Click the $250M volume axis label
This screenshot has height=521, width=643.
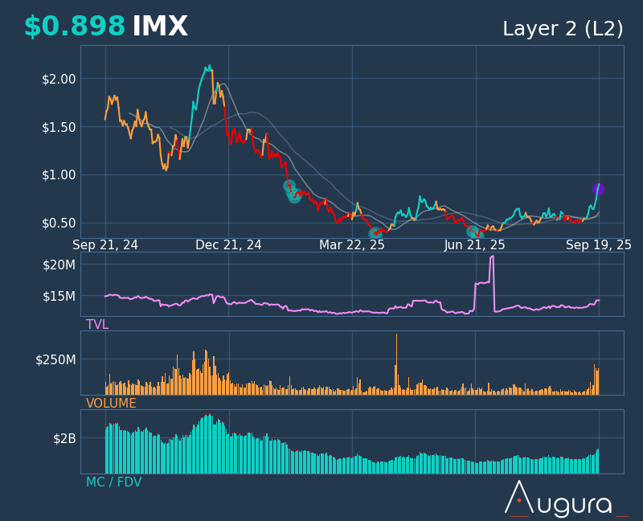coord(55,359)
